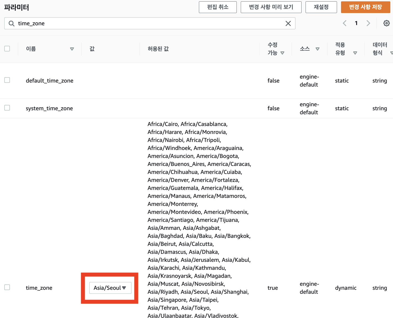Click engine-default in default_time_zone row
Image resolution: width=393 pixels, height=318 pixels.
pyautogui.click(x=309, y=81)
